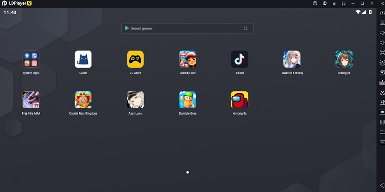Click the Wi-Fi status icon
The width and height of the screenshot is (385, 192).
coord(358,12)
